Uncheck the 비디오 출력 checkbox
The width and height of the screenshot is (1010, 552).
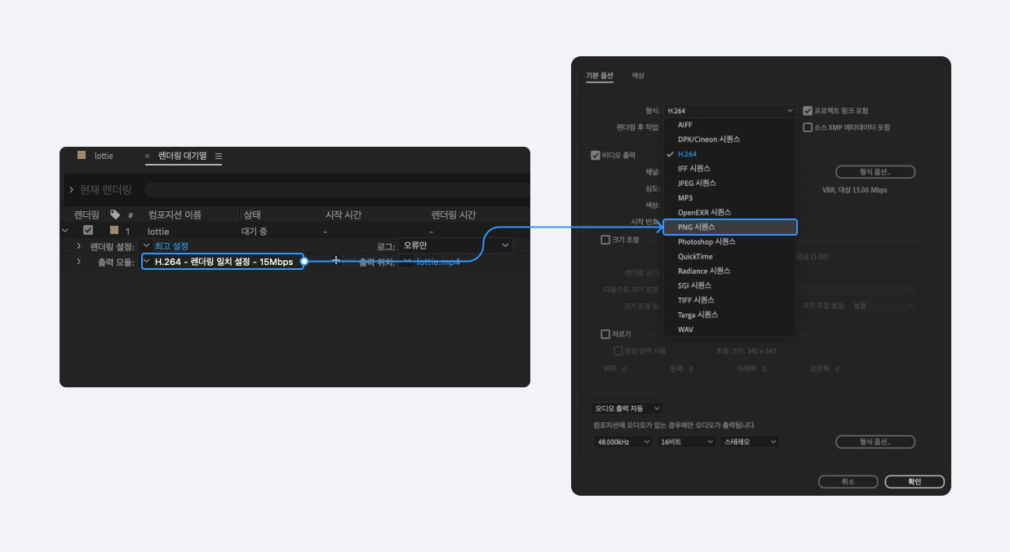click(x=595, y=155)
